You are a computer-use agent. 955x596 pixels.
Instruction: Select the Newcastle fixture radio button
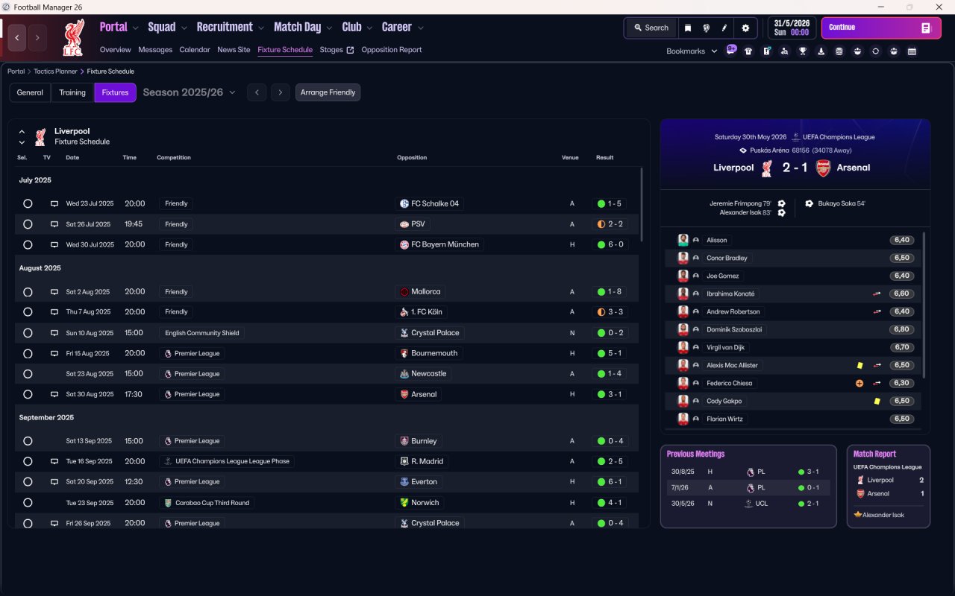pos(28,374)
